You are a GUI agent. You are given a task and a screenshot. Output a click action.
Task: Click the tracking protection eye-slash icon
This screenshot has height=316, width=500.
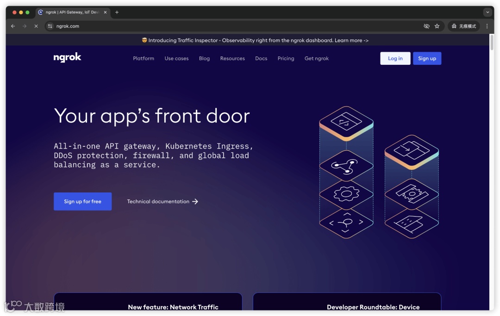coord(426,26)
